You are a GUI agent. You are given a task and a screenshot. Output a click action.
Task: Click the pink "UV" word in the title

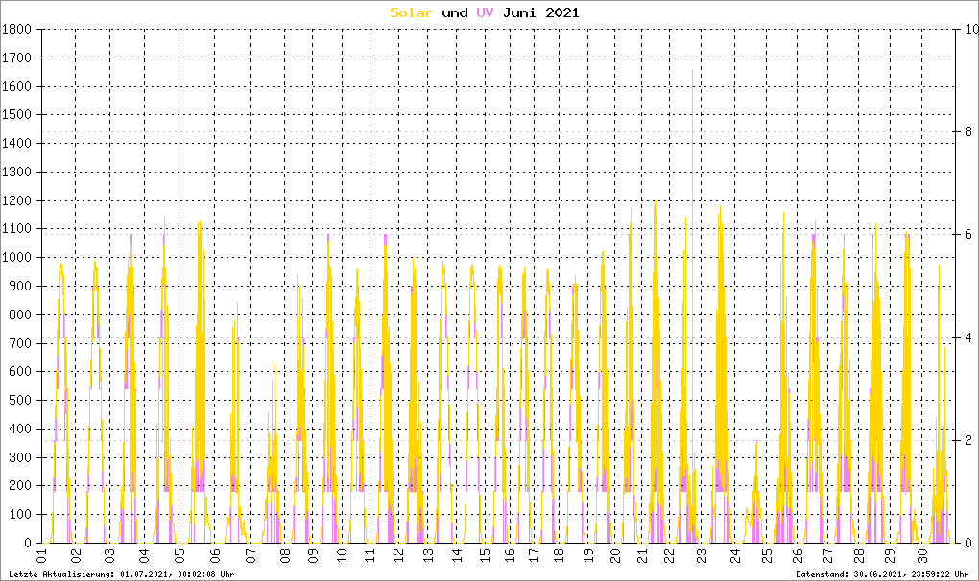(x=486, y=12)
